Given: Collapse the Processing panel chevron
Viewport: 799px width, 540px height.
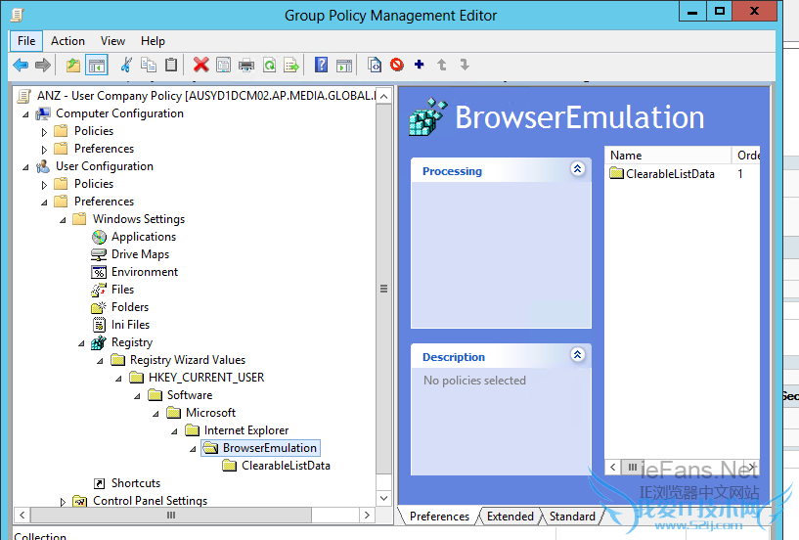Looking at the screenshot, I should [x=577, y=169].
